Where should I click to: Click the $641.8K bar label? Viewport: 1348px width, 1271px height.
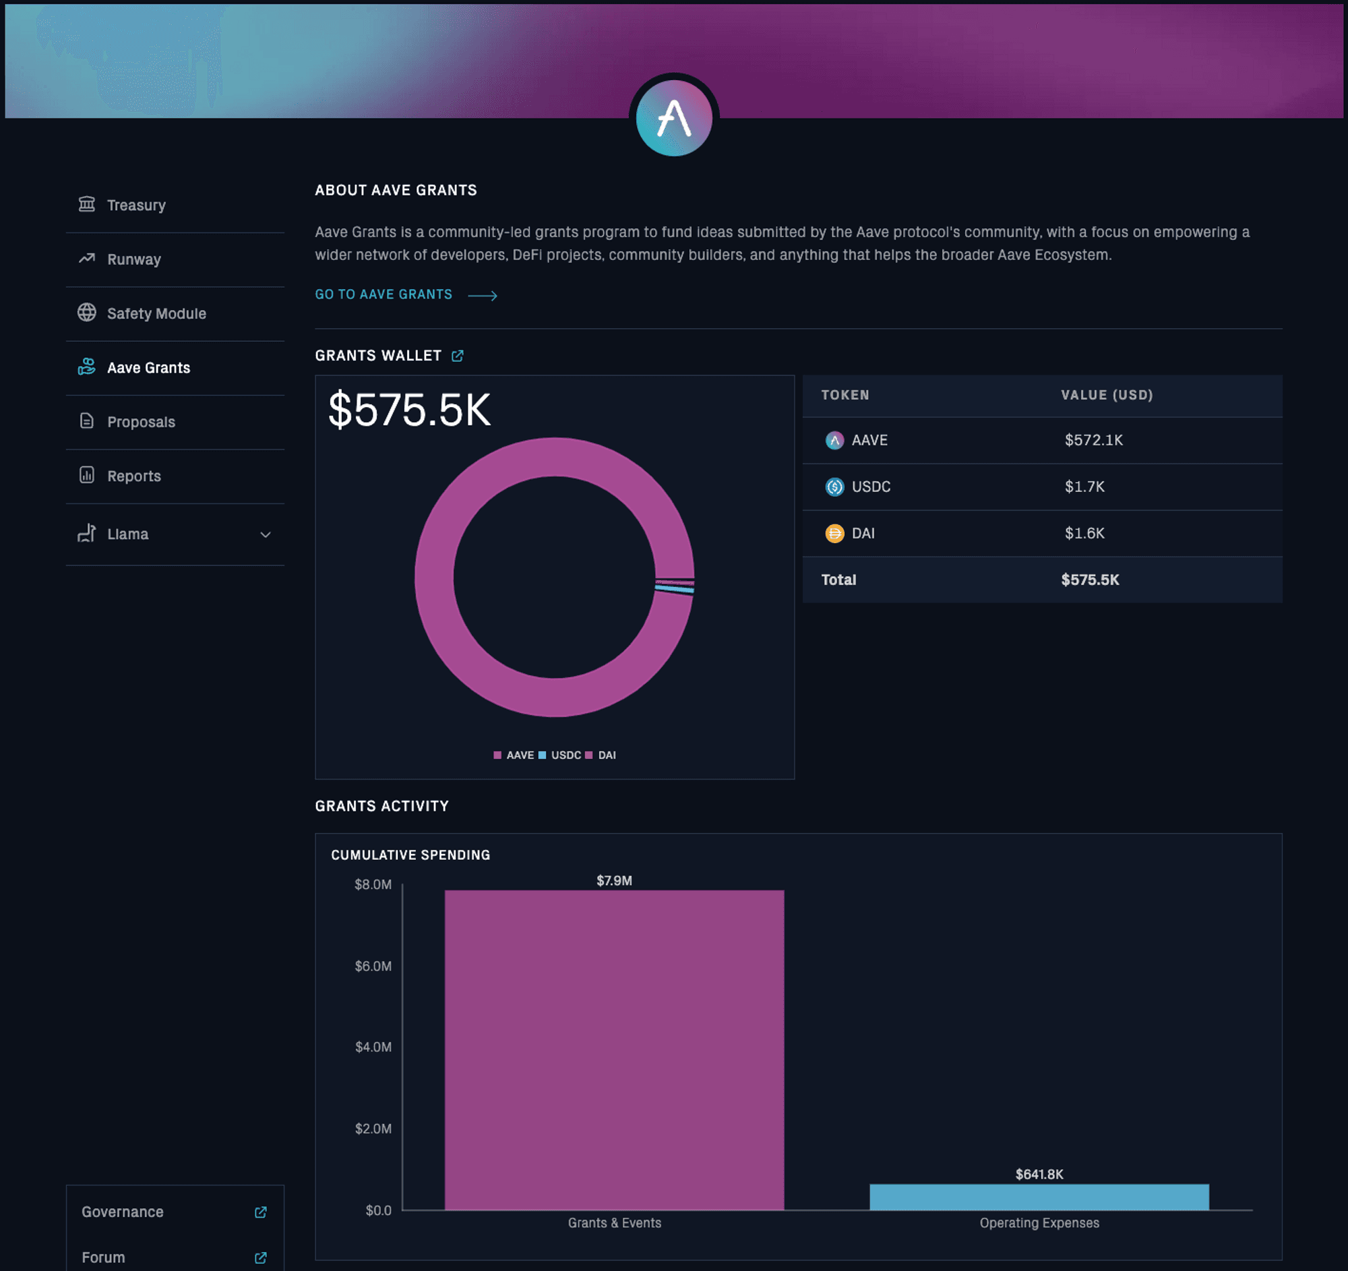click(x=1039, y=1175)
